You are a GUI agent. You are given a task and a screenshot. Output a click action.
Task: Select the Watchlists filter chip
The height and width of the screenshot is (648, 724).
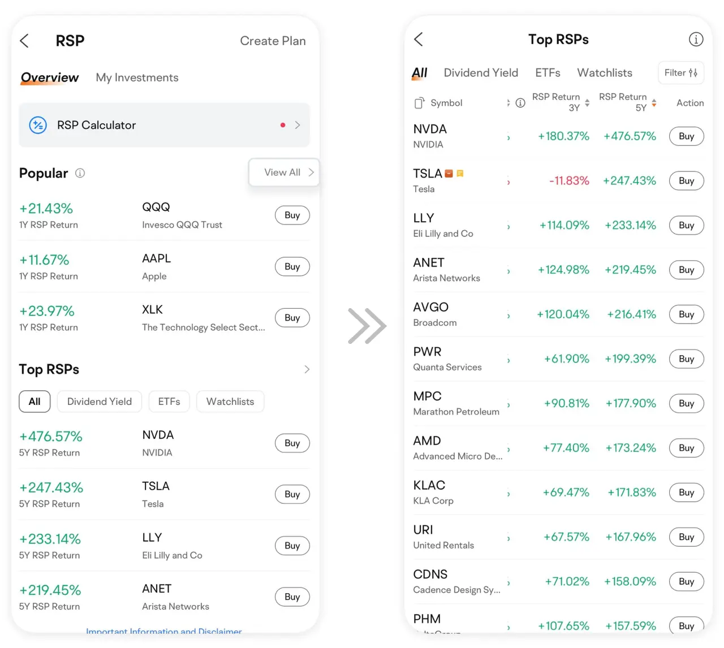coord(230,401)
